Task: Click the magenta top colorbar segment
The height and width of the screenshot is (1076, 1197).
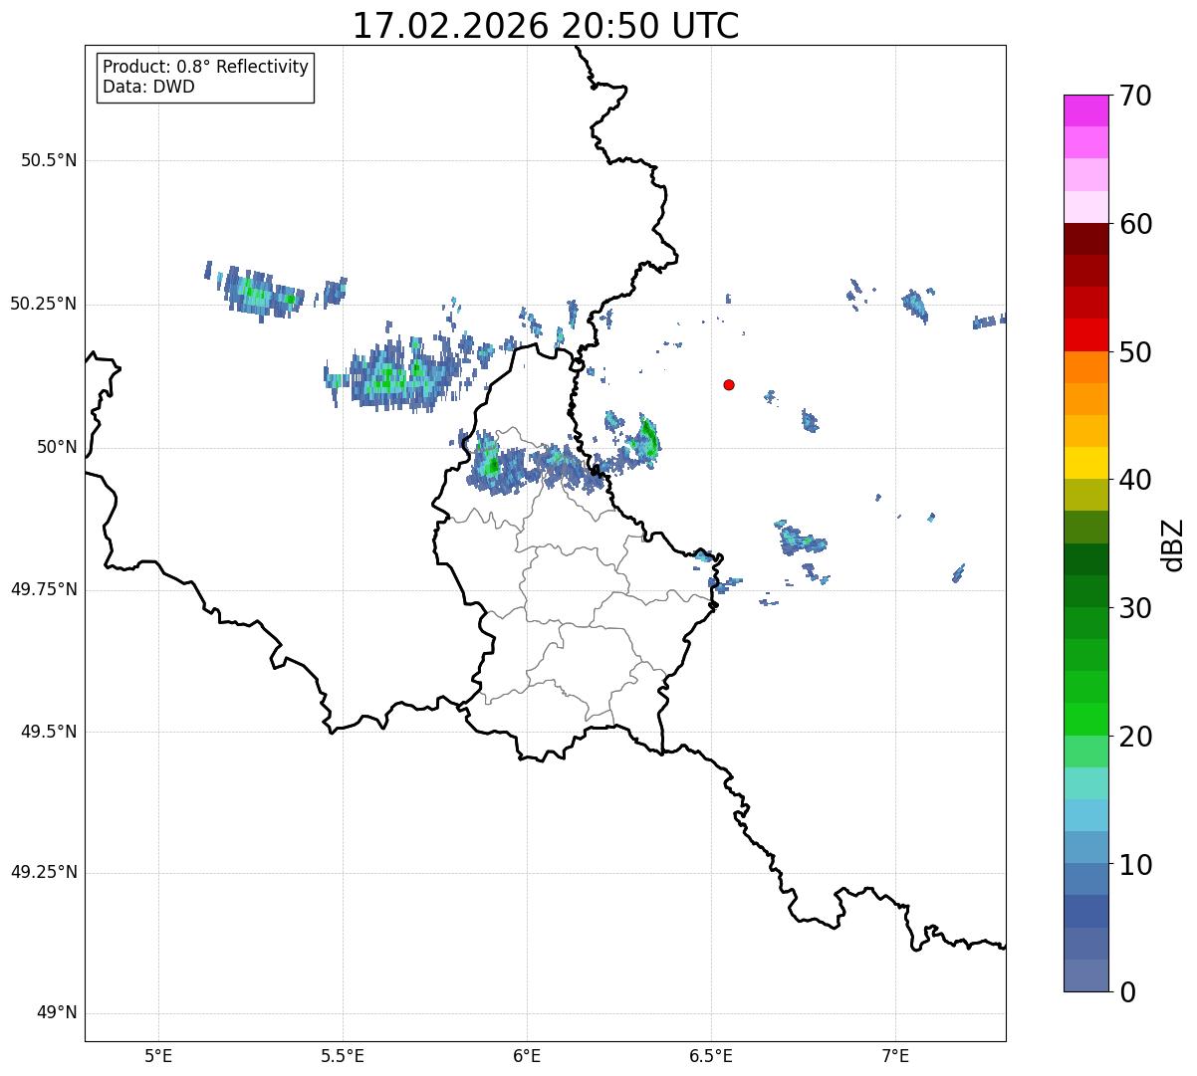Action: click(x=1086, y=110)
